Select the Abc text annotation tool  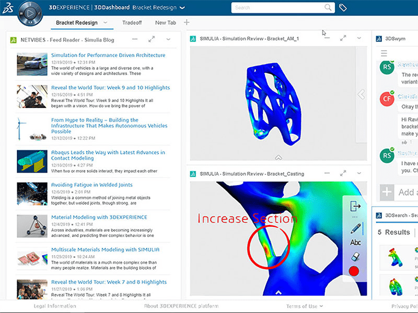click(x=356, y=242)
